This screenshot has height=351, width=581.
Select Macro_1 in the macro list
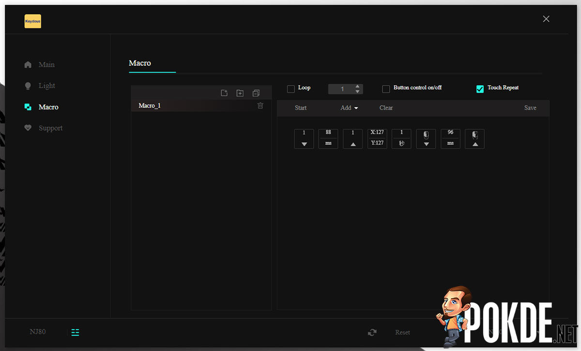pos(201,106)
